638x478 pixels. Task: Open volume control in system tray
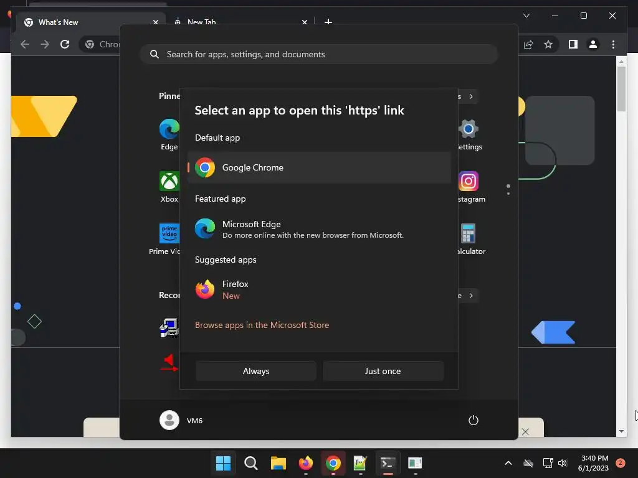pos(563,463)
